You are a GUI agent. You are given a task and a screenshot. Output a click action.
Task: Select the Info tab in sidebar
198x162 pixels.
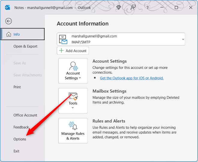[23, 34]
